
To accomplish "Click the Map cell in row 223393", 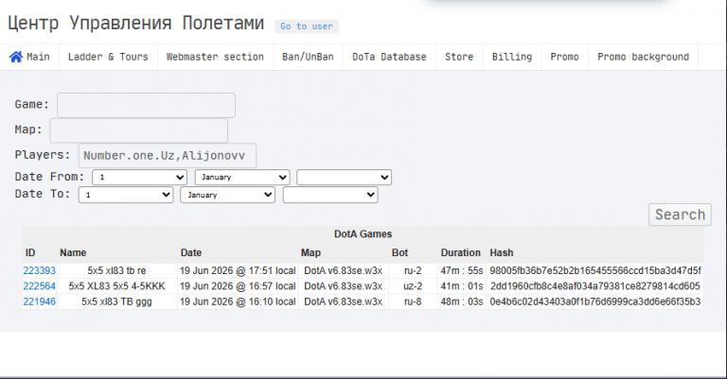I will pos(343,270).
